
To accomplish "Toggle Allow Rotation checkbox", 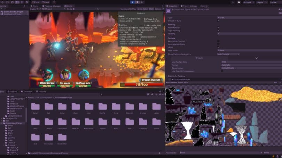I will [218, 27].
